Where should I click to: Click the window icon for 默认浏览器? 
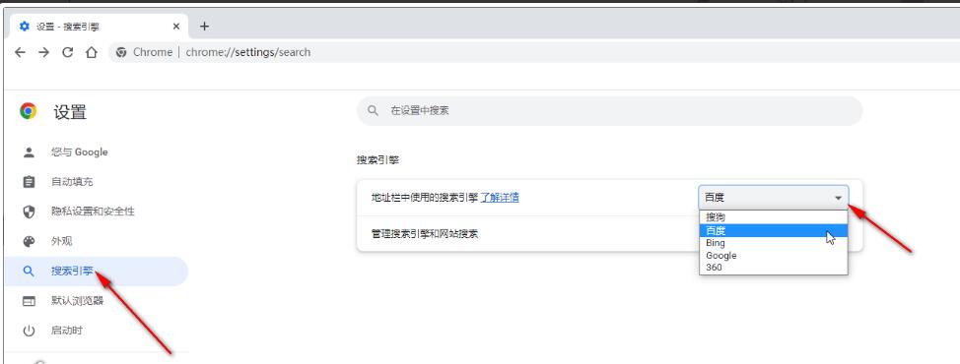pos(29,300)
